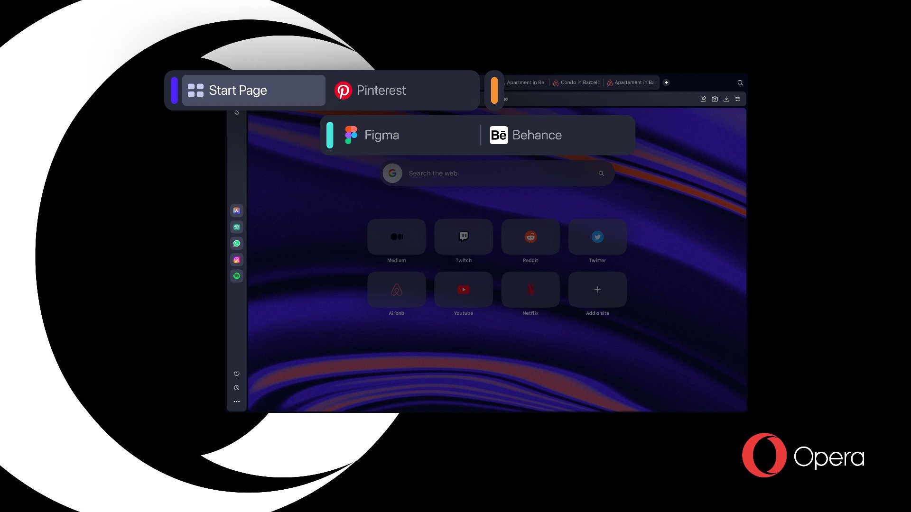This screenshot has width=911, height=512.
Task: Open the downloads icon
Action: (726, 99)
